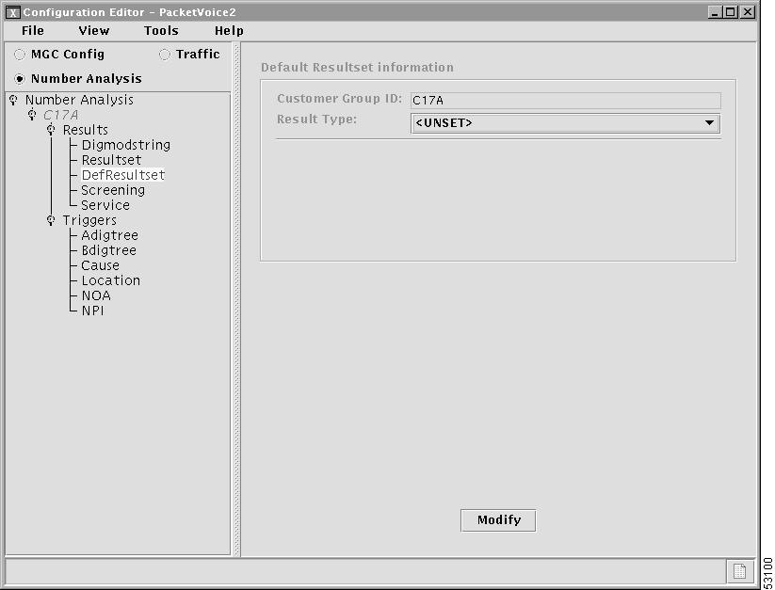Collapse the Number Analysis root node
The width and height of the screenshot is (775, 590).
click(13, 101)
